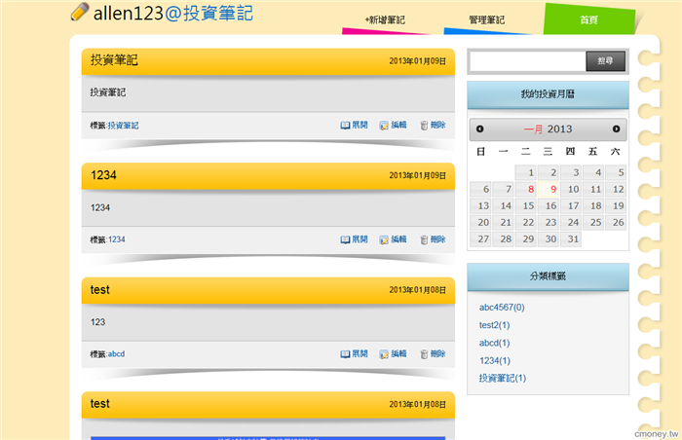This screenshot has height=440, width=682.
Task: Click the pencil logo beside allen123
Action: [x=80, y=12]
